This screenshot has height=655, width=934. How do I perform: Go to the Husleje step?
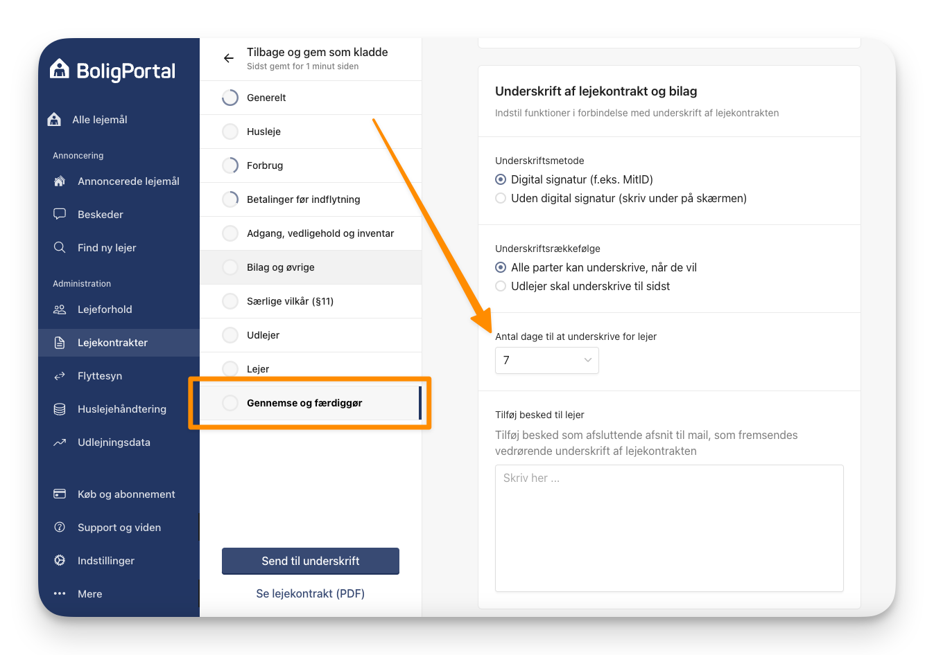[x=311, y=132]
